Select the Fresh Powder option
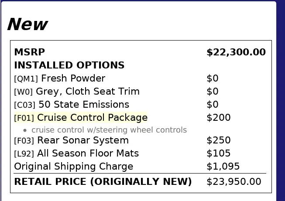285x201 pixels. (x=73, y=78)
